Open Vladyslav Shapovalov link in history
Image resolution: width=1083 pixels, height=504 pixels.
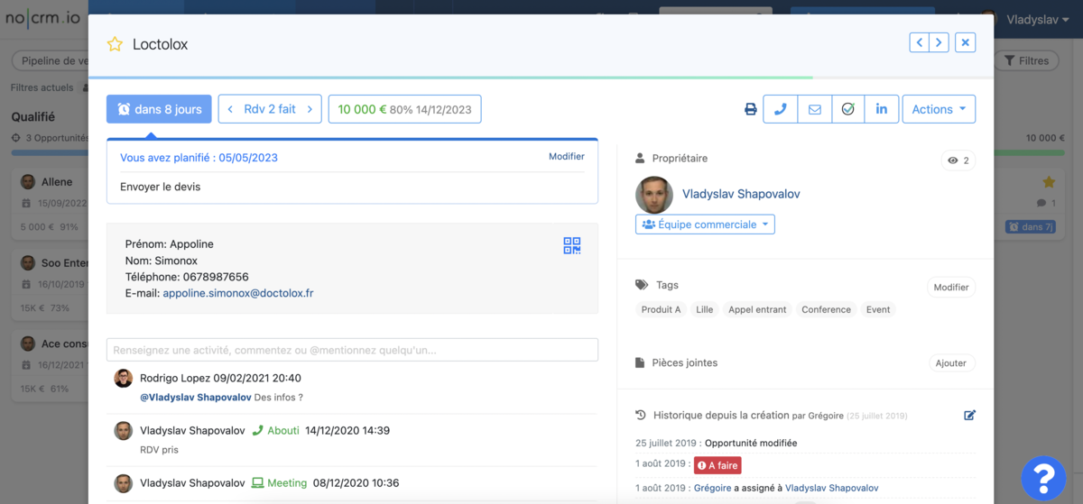831,488
